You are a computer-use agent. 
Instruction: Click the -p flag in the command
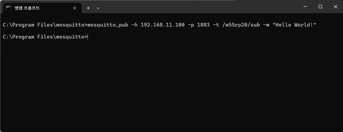click(191, 25)
